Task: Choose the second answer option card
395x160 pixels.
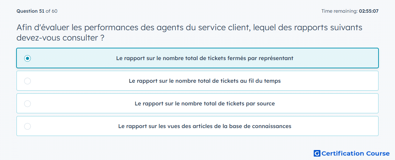Action: [197, 81]
